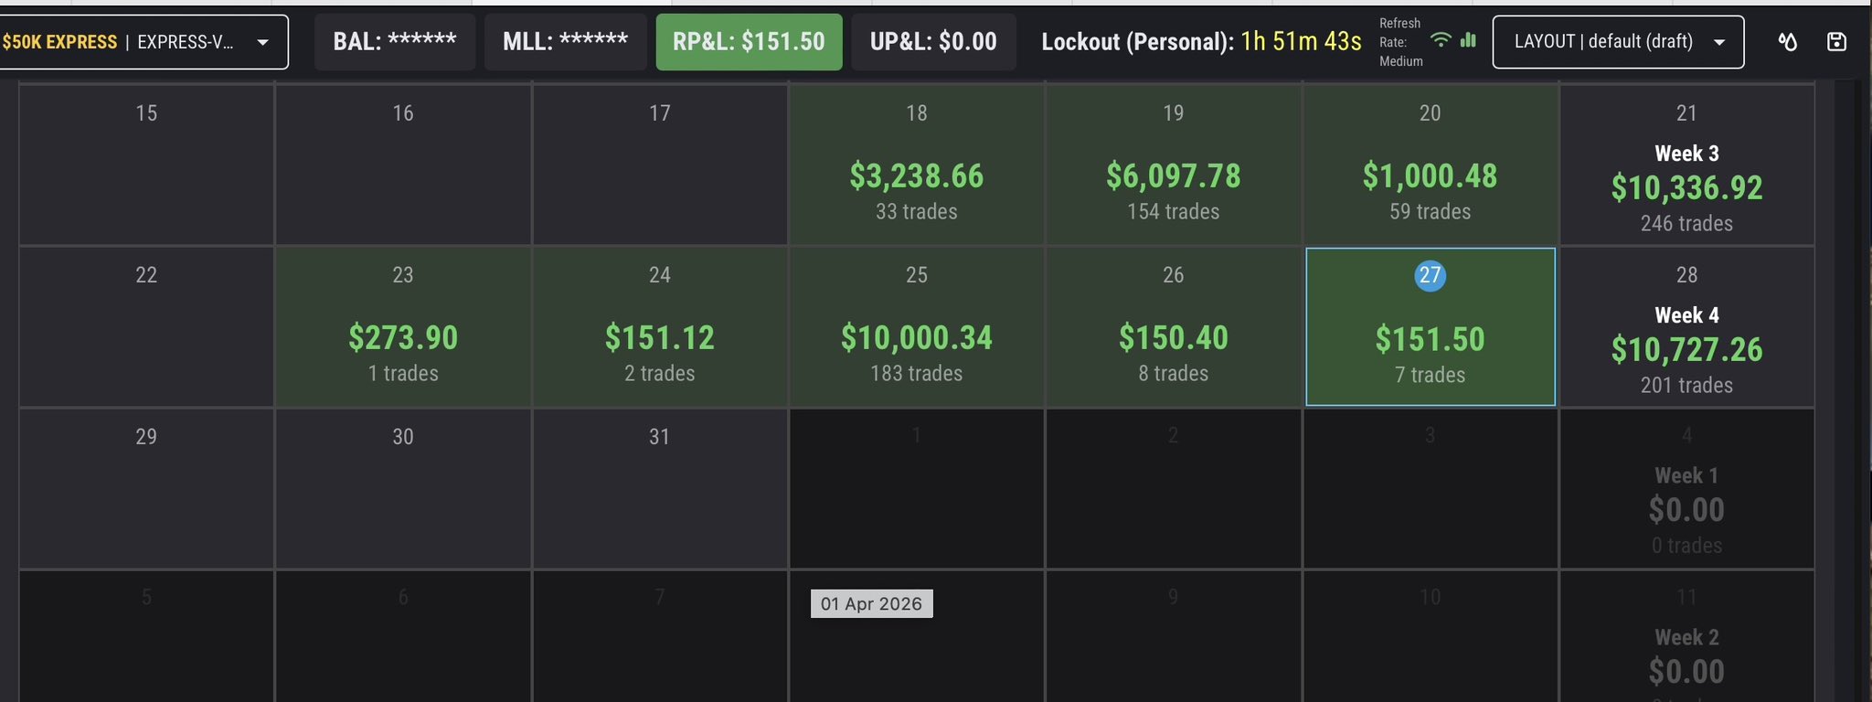Click the hidden BAL balance box
The image size is (1872, 702).
(394, 42)
